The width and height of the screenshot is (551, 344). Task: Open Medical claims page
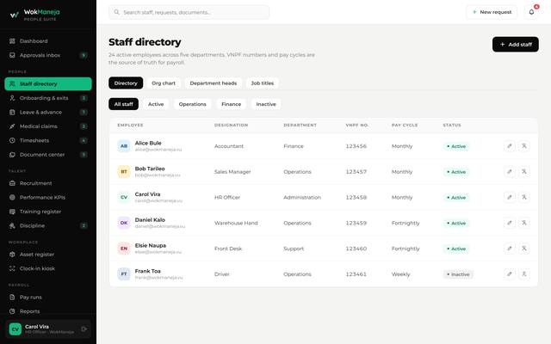48,126
